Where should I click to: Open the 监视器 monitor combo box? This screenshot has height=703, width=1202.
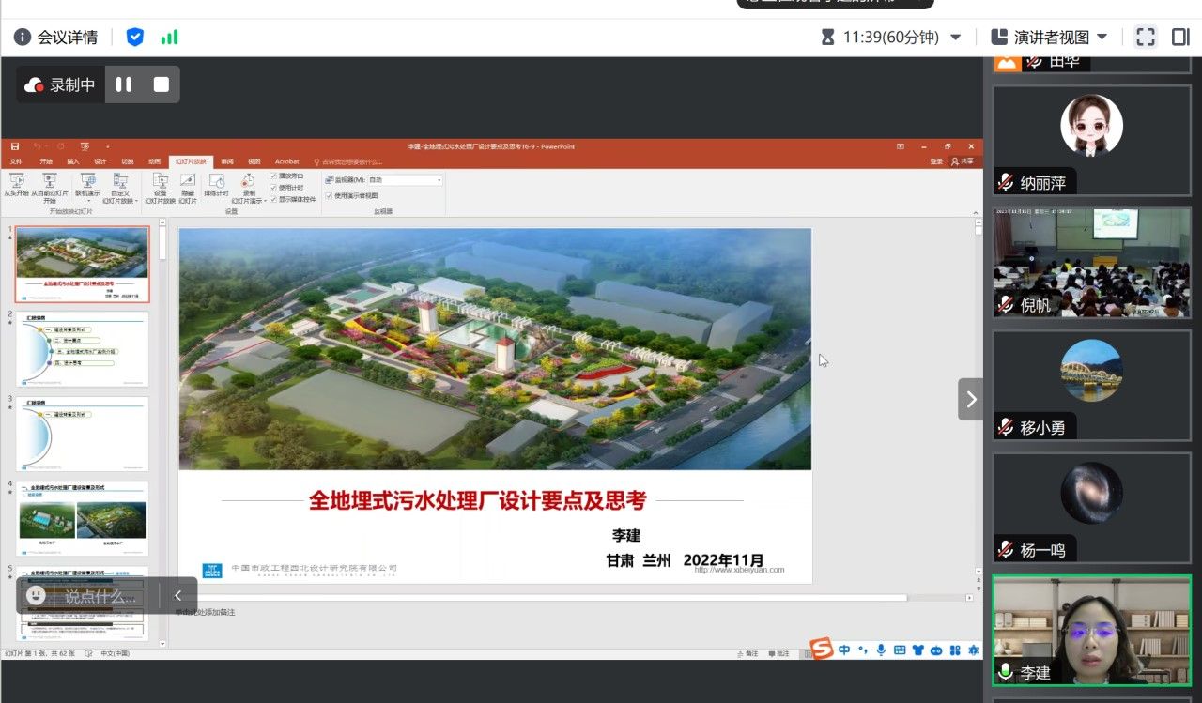tap(404, 179)
